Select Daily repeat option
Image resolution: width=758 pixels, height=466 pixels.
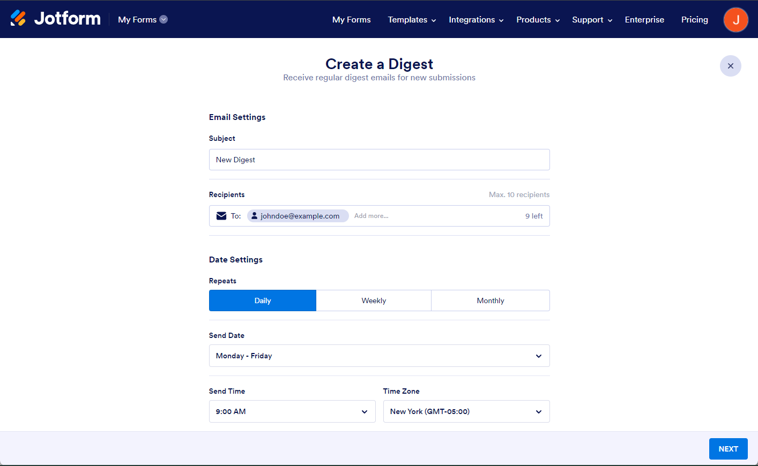click(263, 300)
